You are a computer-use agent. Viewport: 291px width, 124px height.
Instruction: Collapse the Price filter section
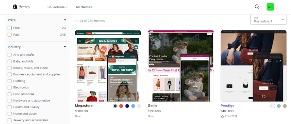[65, 20]
